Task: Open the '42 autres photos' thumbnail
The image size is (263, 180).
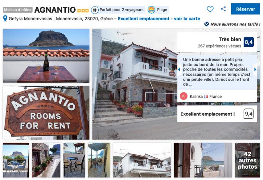Action: click(x=248, y=160)
